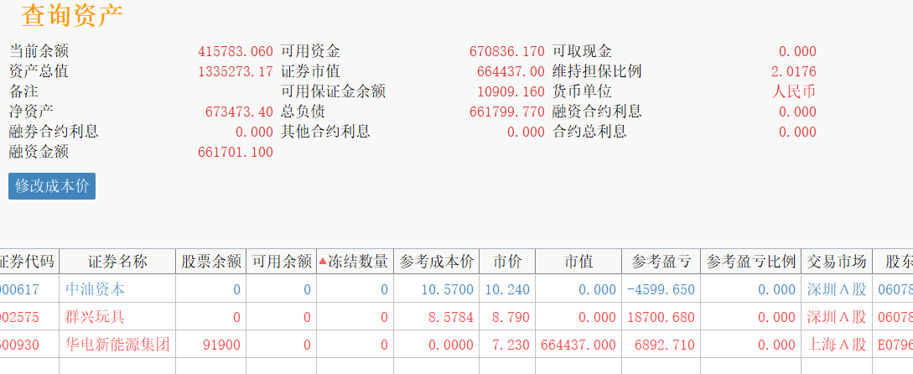This screenshot has height=374, width=913.
Task: Click the 参考盈亏 column header
Action: [x=661, y=262]
